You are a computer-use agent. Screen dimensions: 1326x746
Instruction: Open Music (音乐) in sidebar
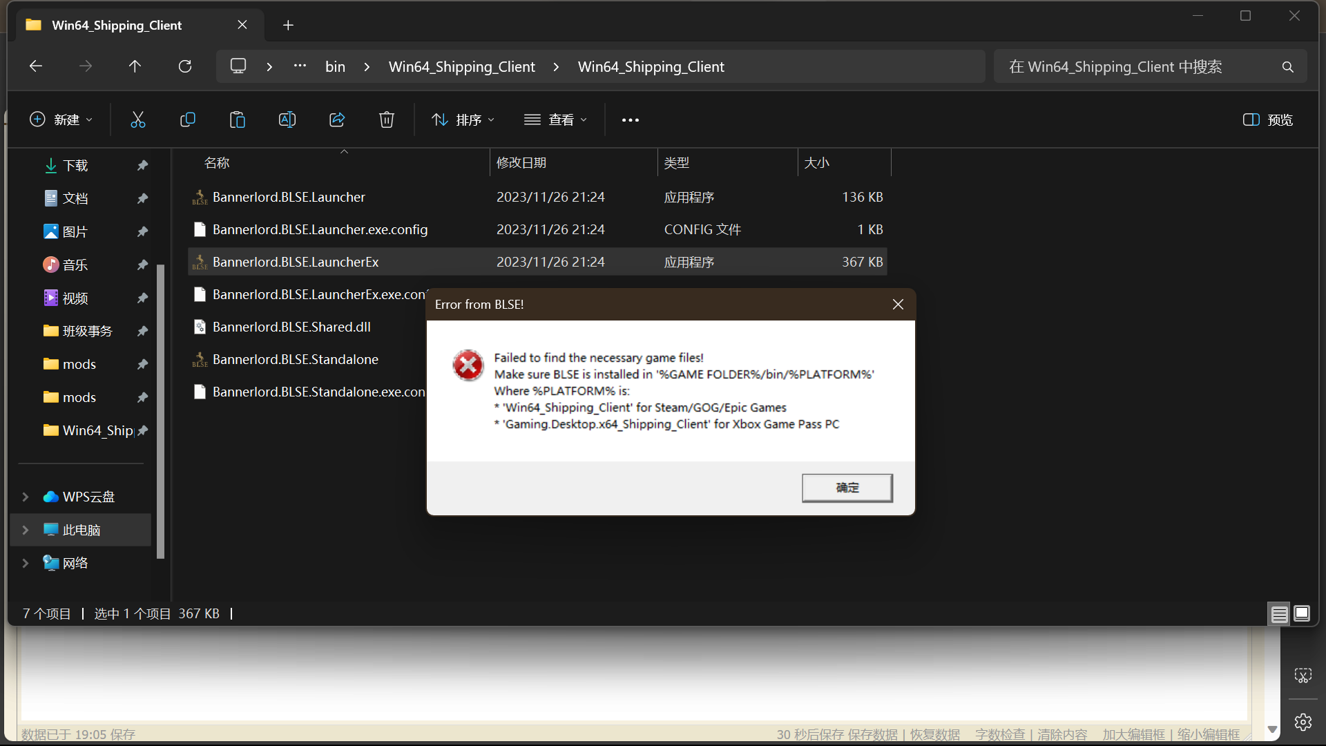pyautogui.click(x=75, y=265)
